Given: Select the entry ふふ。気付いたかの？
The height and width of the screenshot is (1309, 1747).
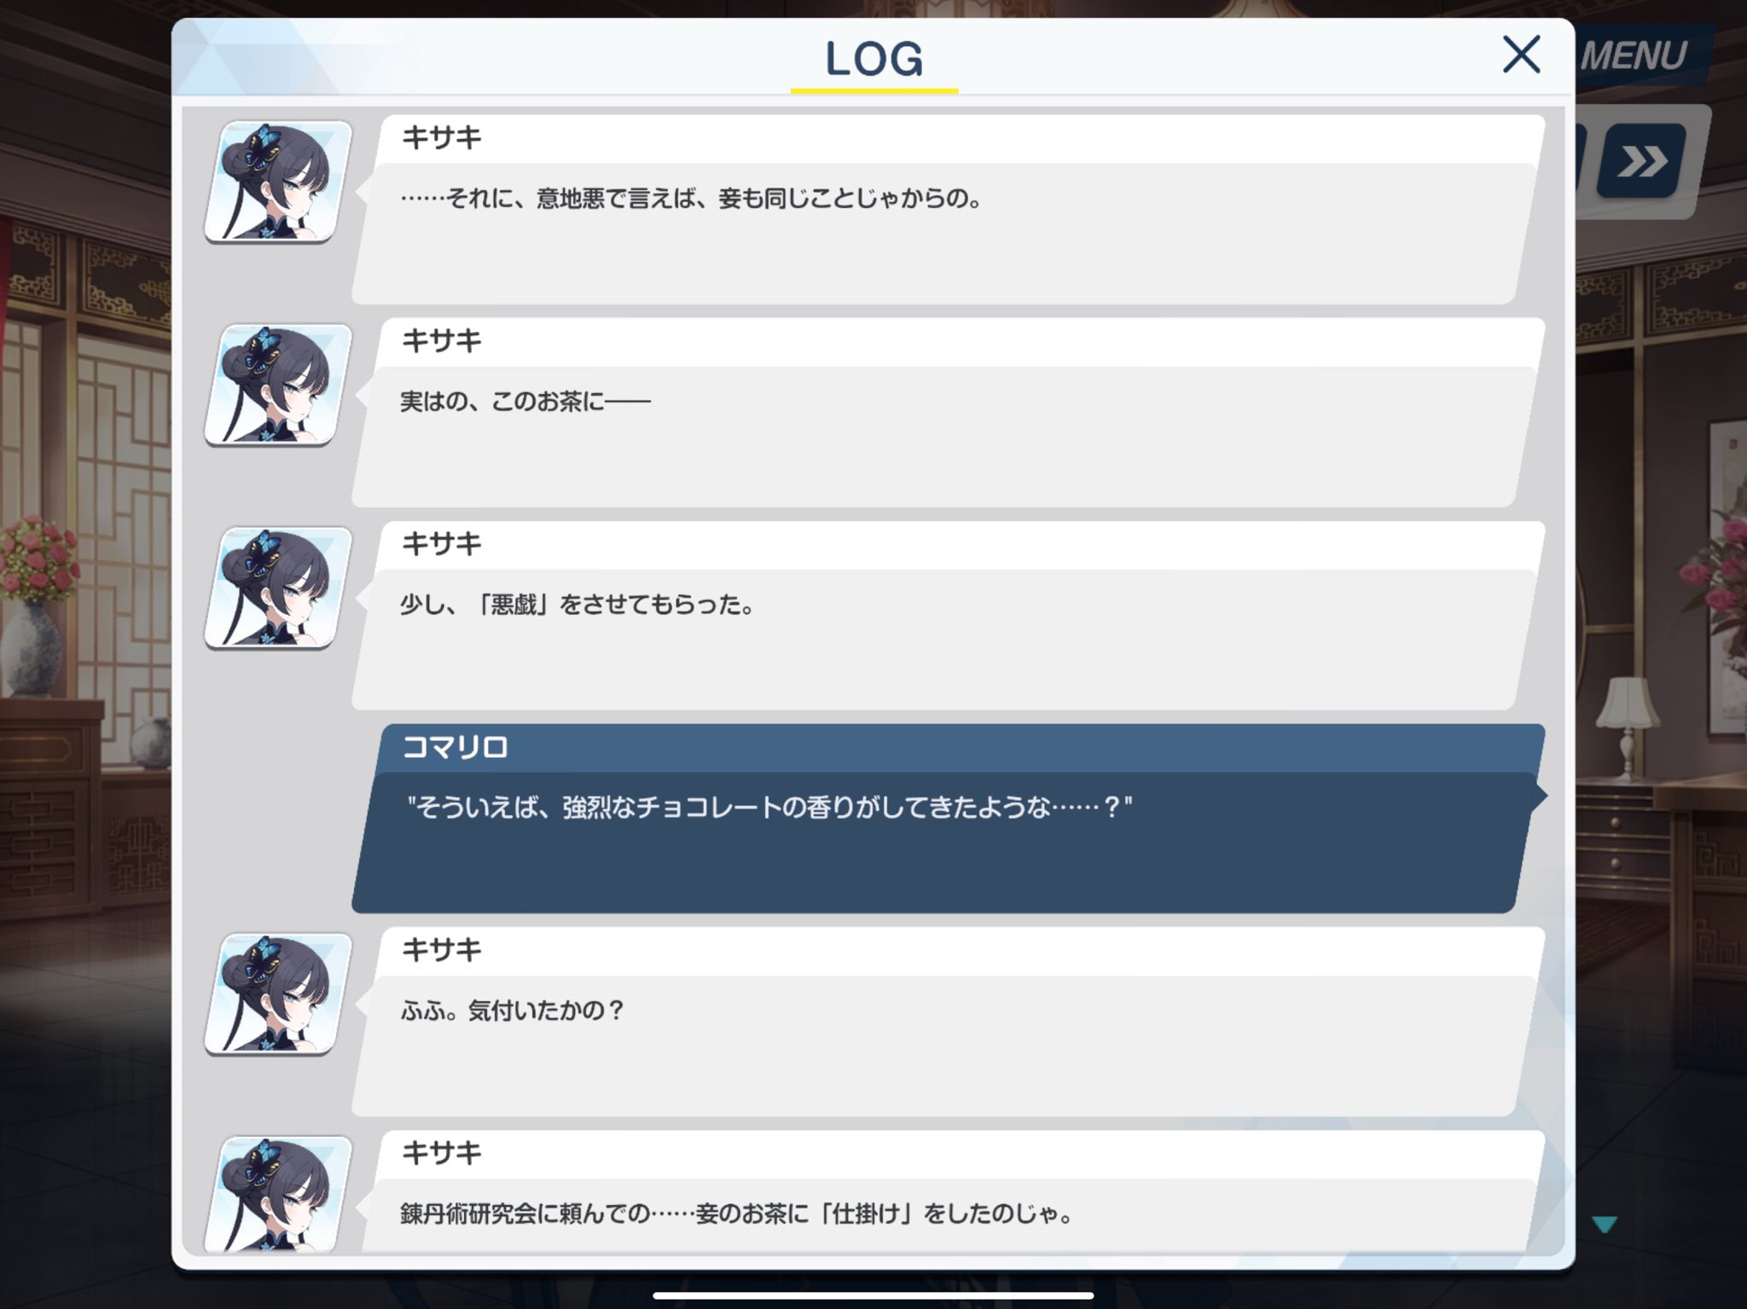Looking at the screenshot, I should pyautogui.click(x=947, y=1022).
